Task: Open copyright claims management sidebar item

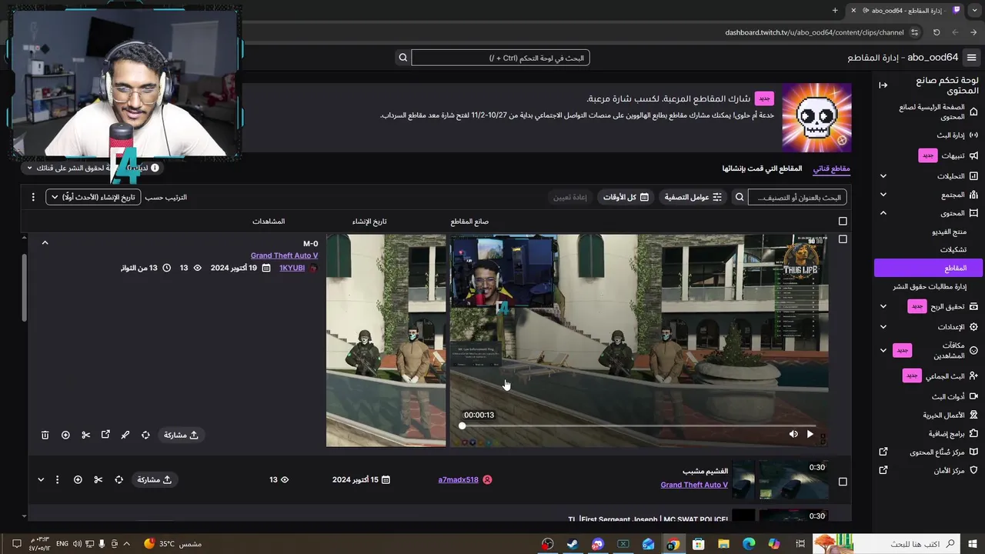Action: point(930,286)
